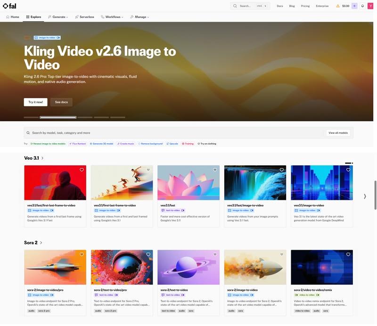Click the video-to-video tag on sora-2 remix card
The width and height of the screenshot is (377, 326).
tap(307, 295)
